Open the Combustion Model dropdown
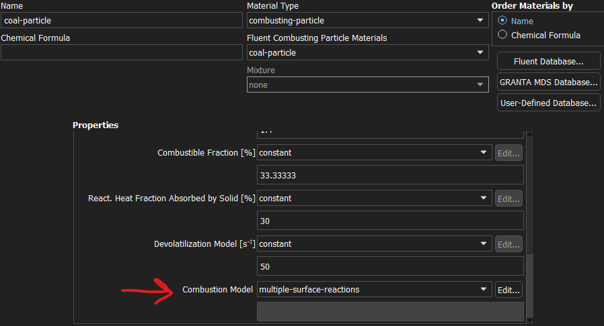This screenshot has height=326, width=604. pyautogui.click(x=375, y=290)
